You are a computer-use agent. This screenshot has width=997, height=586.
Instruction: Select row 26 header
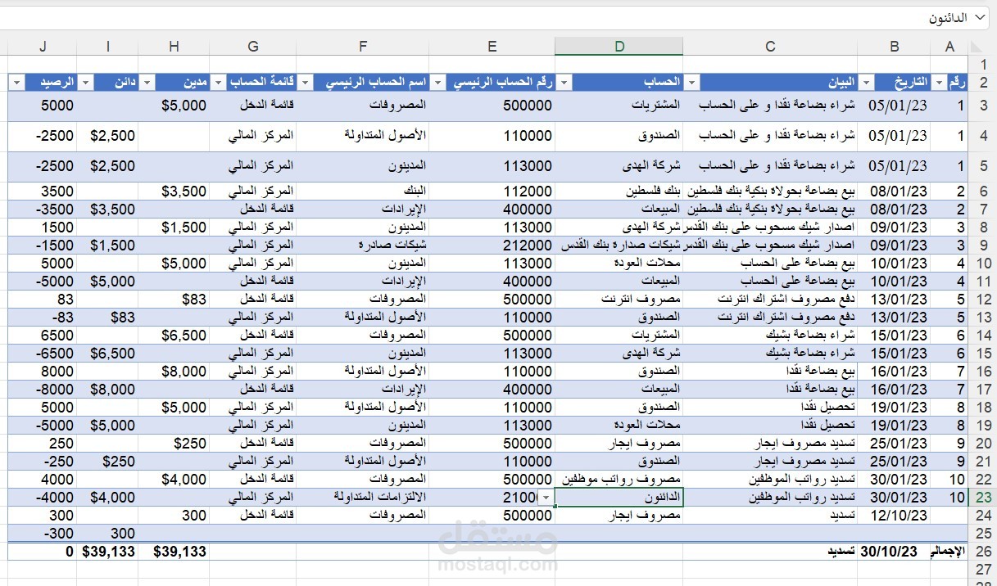[x=983, y=552]
